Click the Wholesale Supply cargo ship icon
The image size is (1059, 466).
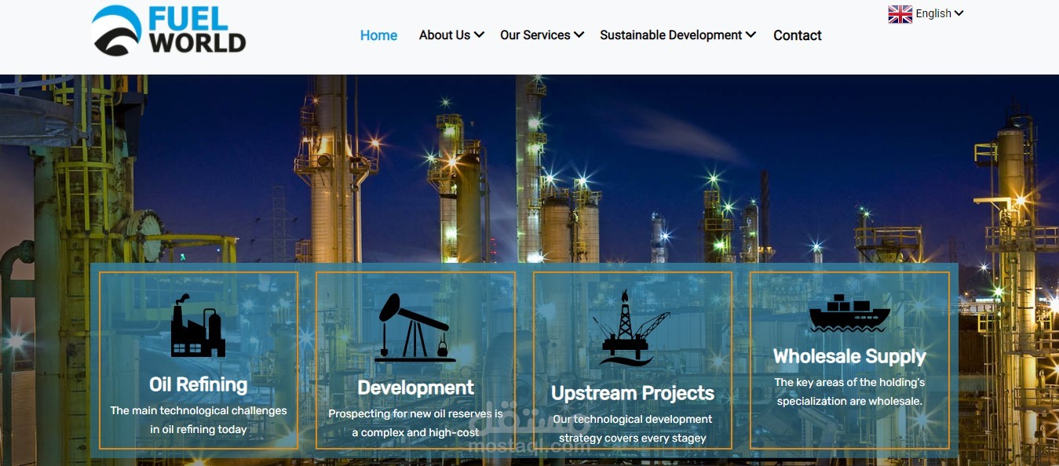(849, 313)
